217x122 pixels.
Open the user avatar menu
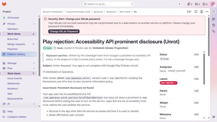213,4
